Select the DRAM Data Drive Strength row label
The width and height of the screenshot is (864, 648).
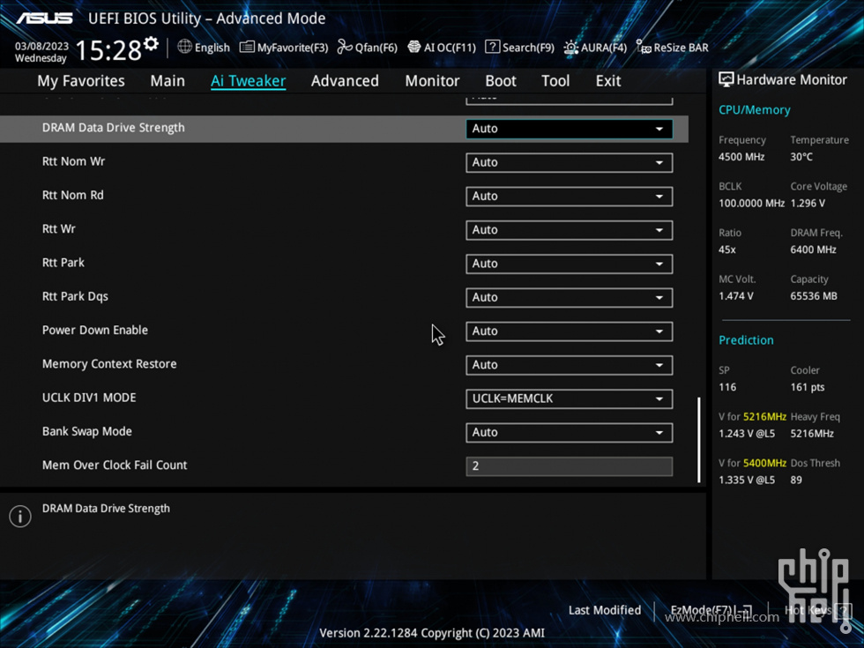pos(114,128)
